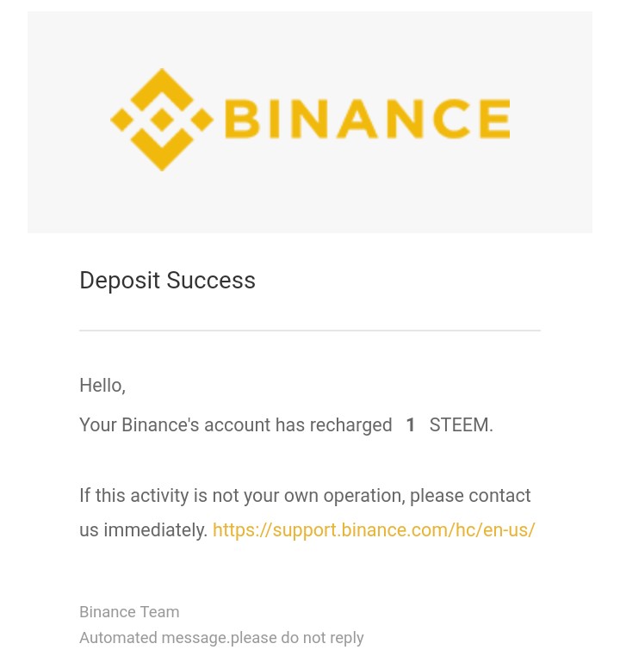Click the horizontal divider below the heading
Image resolution: width=620 pixels, height=656 pixels.
[x=310, y=331]
